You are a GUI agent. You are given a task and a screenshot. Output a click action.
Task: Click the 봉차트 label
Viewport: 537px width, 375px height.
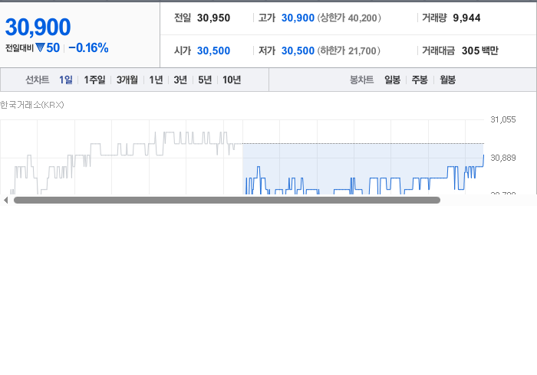[361, 80]
